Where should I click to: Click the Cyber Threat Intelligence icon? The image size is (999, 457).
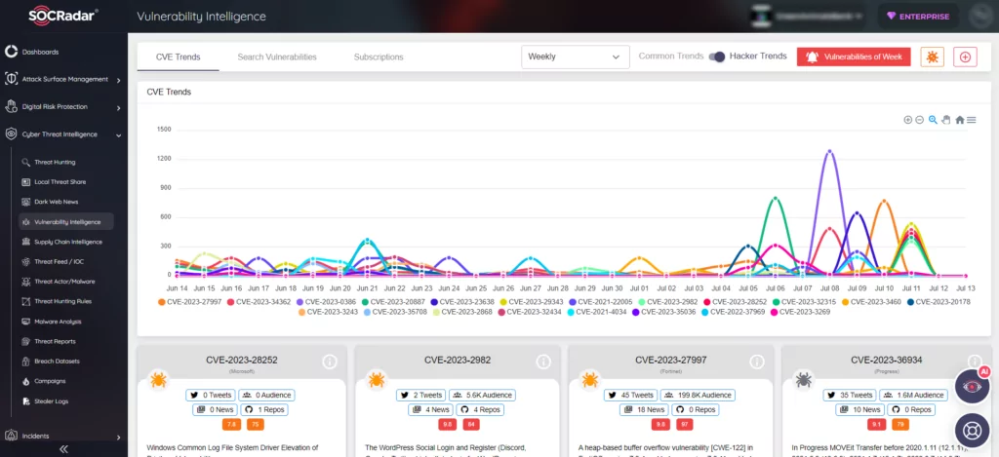click(11, 134)
